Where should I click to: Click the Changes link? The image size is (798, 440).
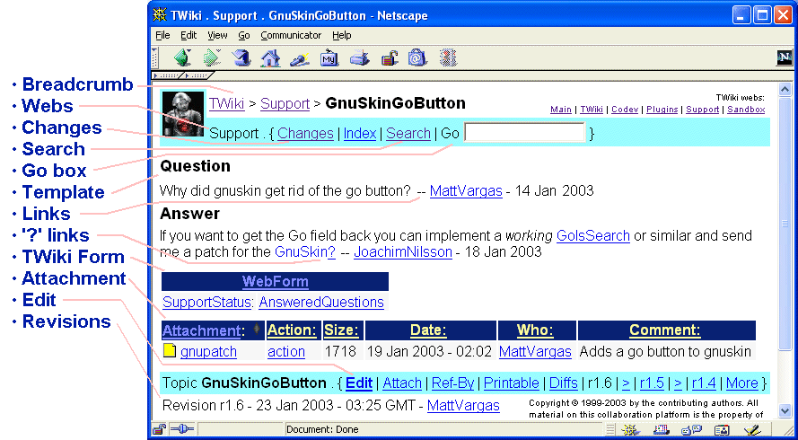(x=305, y=133)
